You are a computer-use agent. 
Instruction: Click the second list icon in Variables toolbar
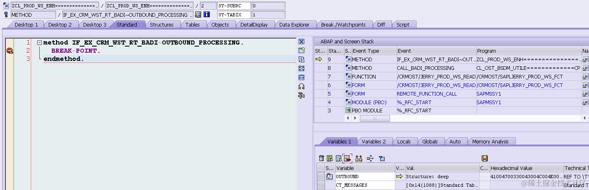(x=338, y=158)
